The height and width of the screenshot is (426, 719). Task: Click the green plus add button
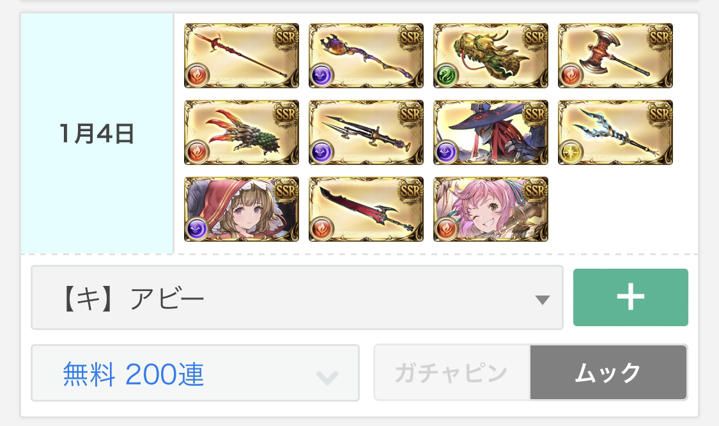click(x=631, y=297)
